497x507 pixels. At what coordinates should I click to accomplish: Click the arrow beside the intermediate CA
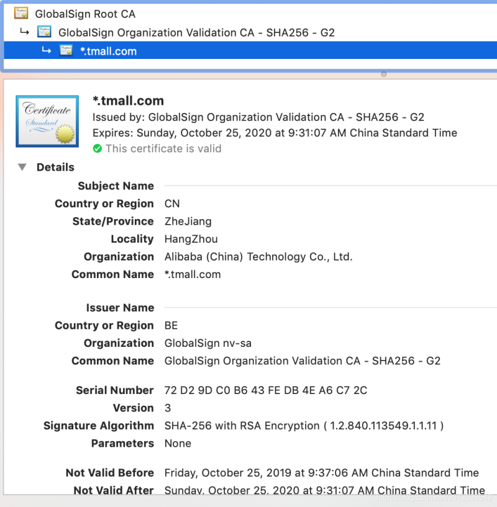pyautogui.click(x=25, y=32)
